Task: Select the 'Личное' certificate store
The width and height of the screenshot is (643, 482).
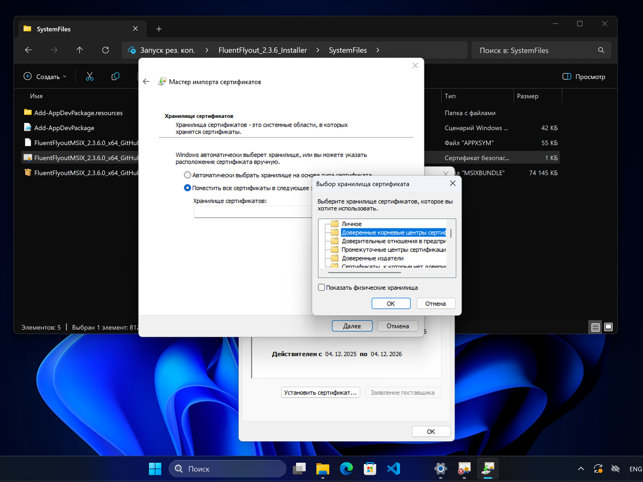Action: pos(352,224)
